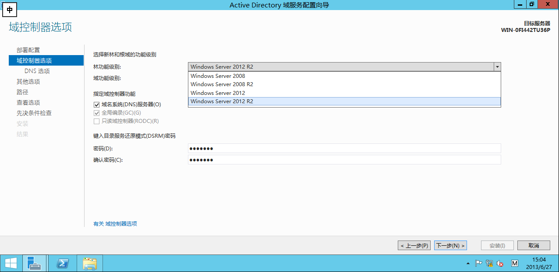Click the muted speaker tray icon

coord(500,263)
